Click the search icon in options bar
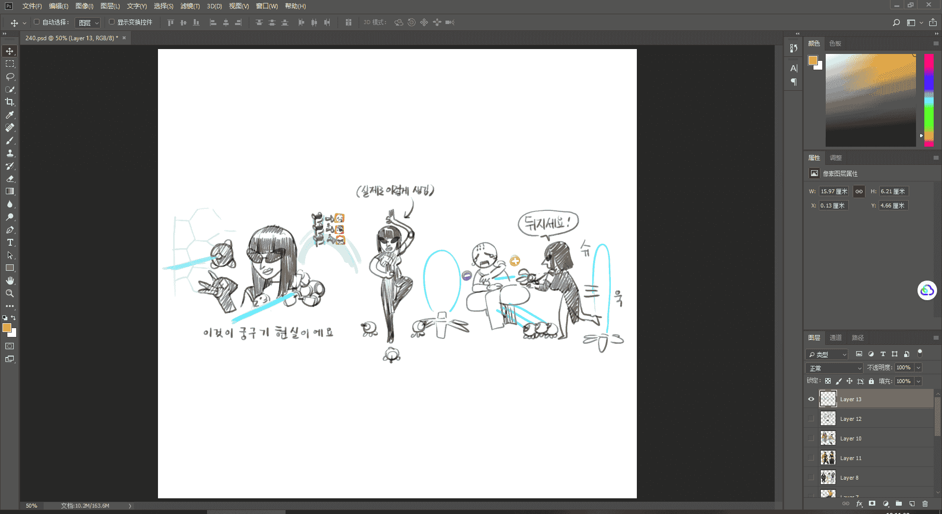Viewport: 942px width, 514px height. pos(896,23)
